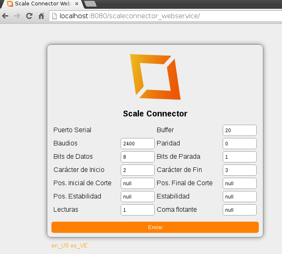Click the browser forward arrow button
The height and width of the screenshot is (254, 282).
tap(17, 16)
